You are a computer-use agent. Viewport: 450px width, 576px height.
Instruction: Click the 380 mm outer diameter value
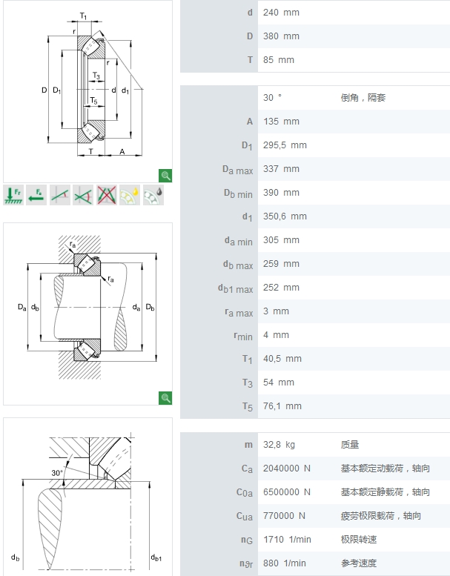(281, 36)
